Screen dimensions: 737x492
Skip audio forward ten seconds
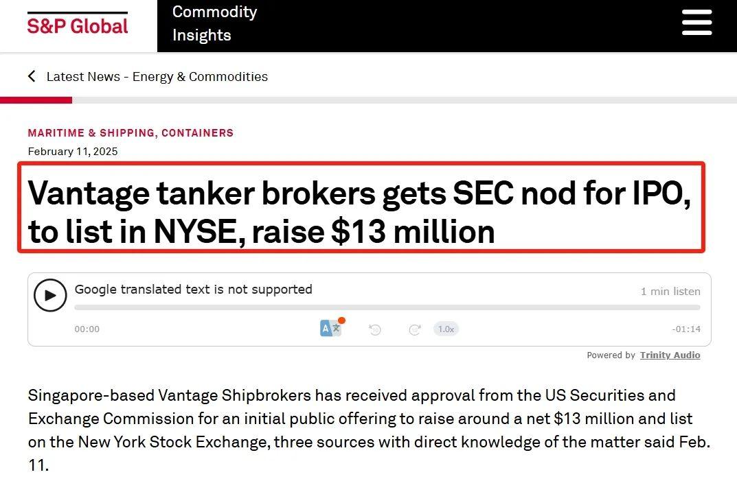point(415,329)
